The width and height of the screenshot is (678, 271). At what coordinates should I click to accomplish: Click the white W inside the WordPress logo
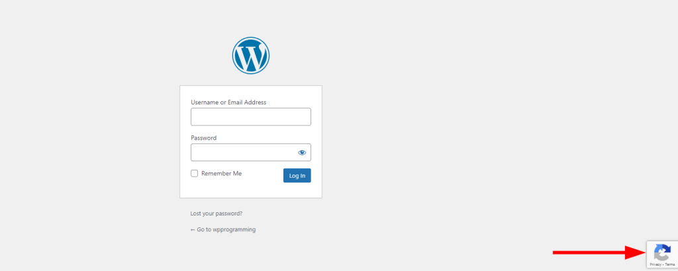(251, 56)
